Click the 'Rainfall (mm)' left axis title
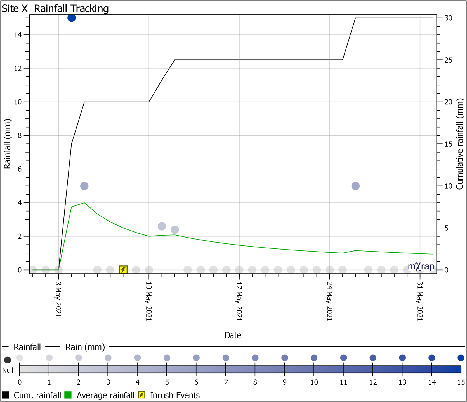Screen dimensions: 467x402 coord(7,144)
